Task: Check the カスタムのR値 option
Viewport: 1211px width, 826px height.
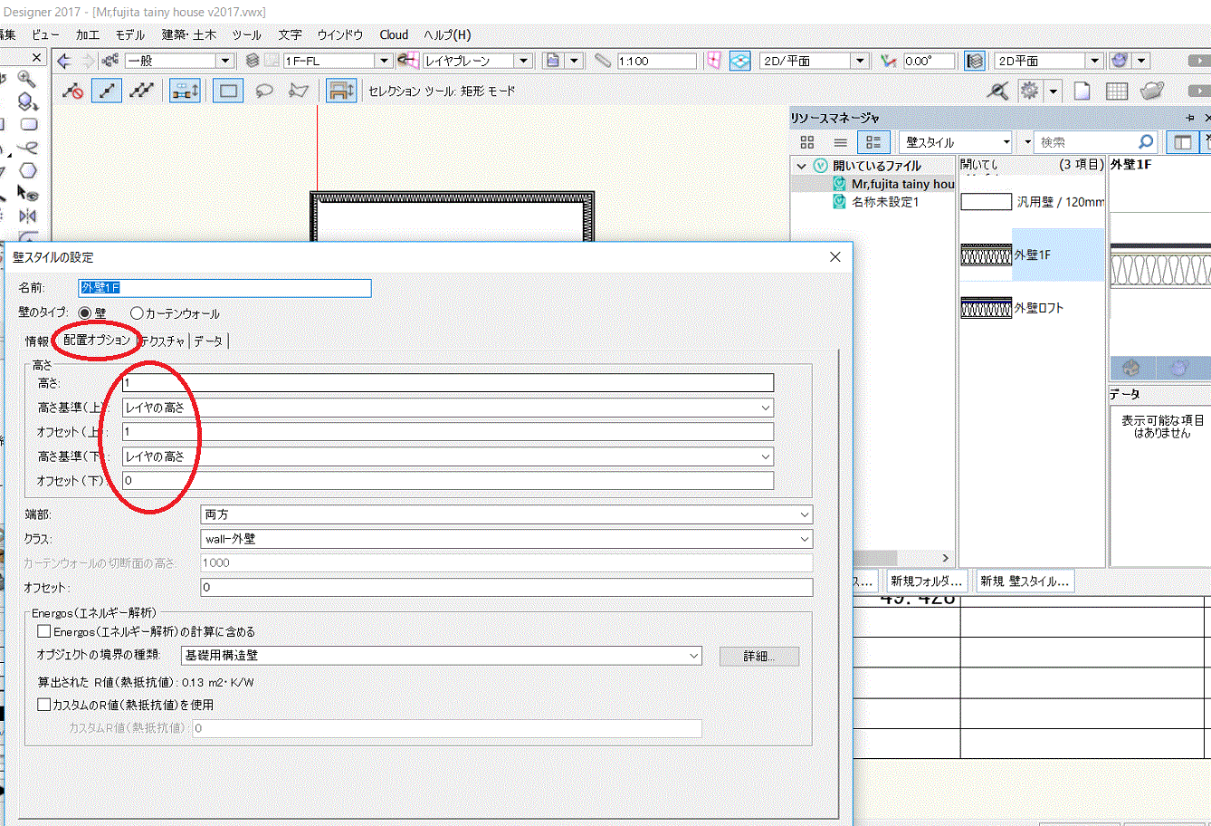Action: coord(43,704)
